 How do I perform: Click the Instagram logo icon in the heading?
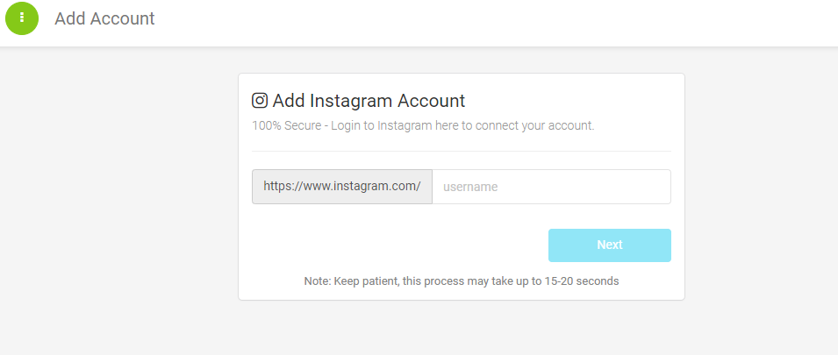(x=260, y=100)
